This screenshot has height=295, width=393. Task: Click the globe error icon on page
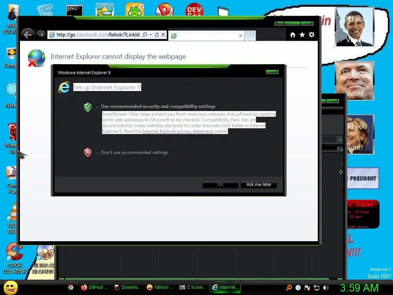[x=36, y=58]
